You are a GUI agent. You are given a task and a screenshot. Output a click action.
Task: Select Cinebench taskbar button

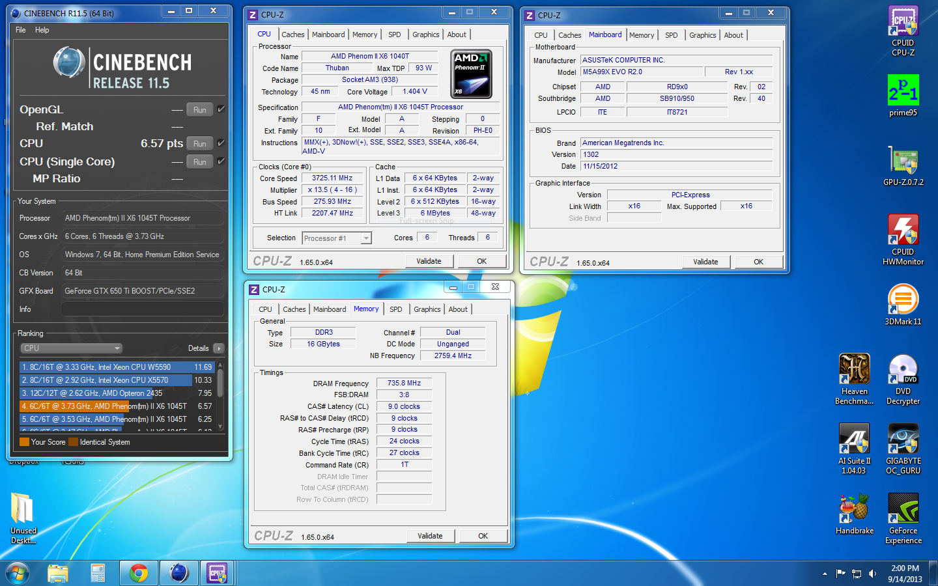click(178, 574)
